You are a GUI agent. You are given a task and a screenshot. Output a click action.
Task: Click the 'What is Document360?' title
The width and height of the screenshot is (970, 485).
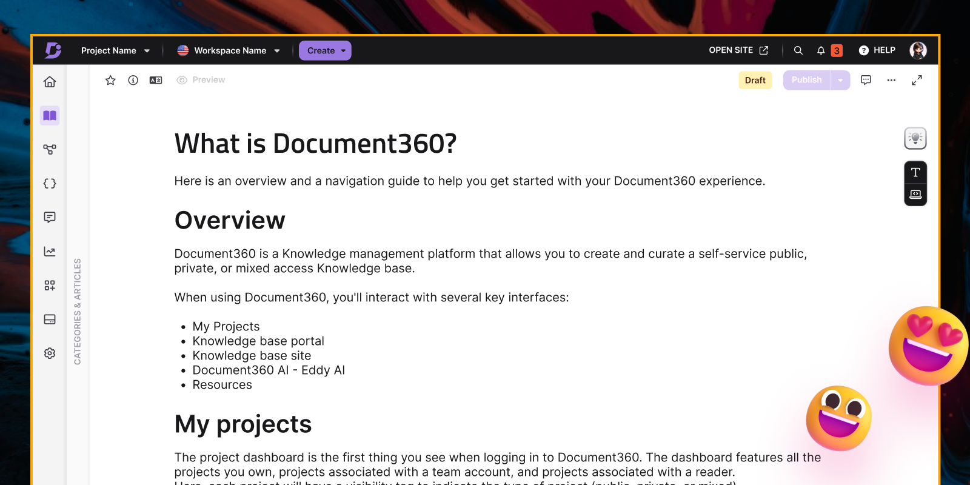click(x=315, y=144)
